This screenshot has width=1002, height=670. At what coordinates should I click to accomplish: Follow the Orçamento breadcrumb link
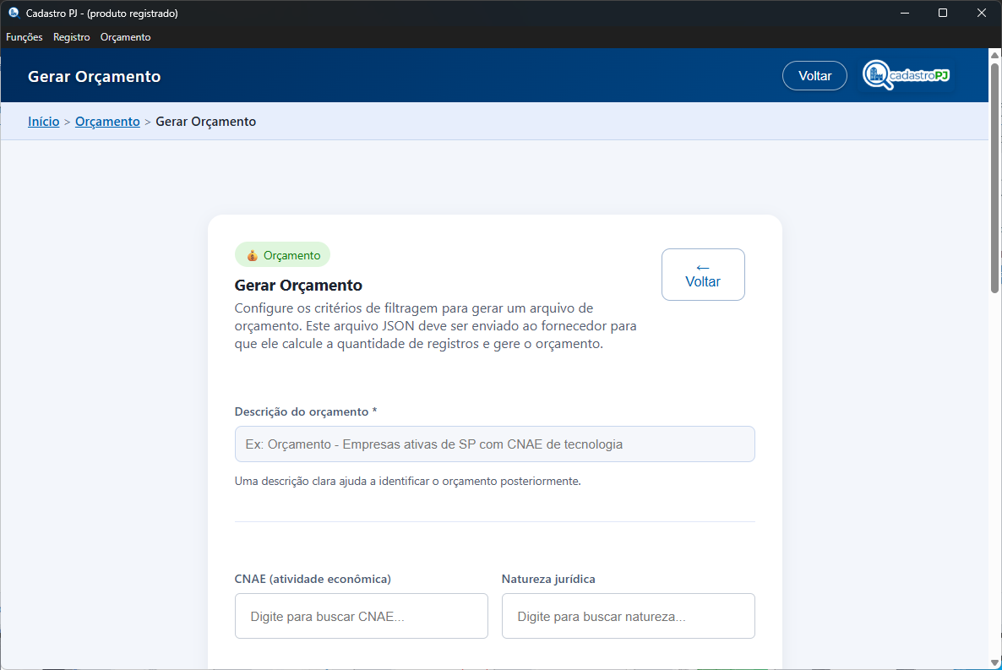pos(107,122)
